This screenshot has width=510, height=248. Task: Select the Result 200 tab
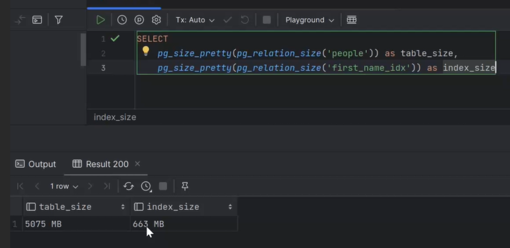[x=101, y=164]
